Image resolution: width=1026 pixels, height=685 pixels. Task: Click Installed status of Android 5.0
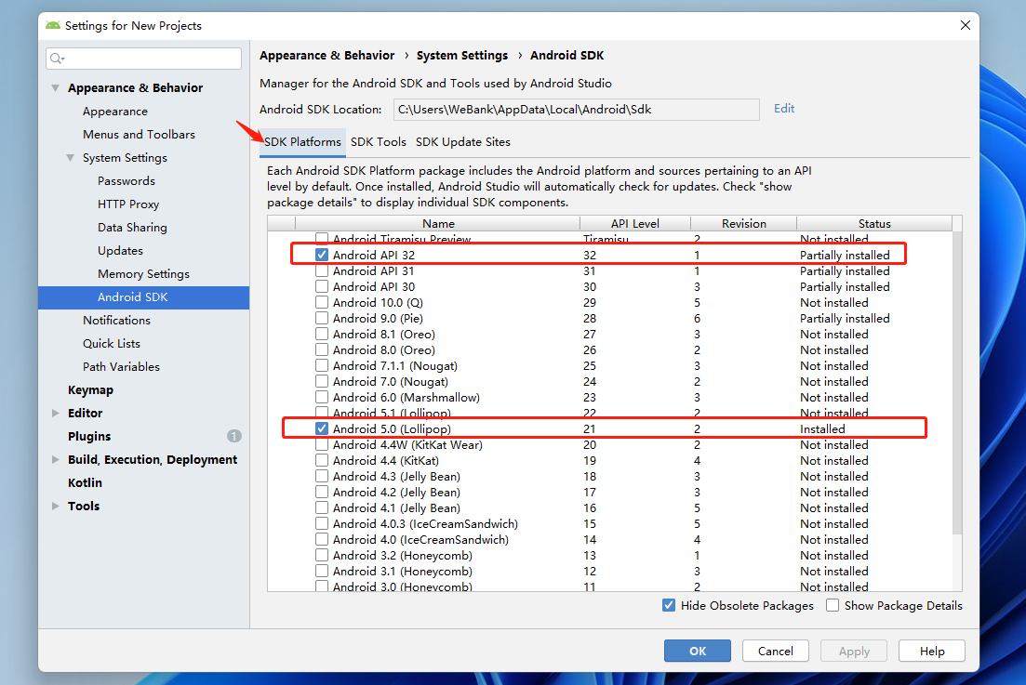tap(822, 428)
